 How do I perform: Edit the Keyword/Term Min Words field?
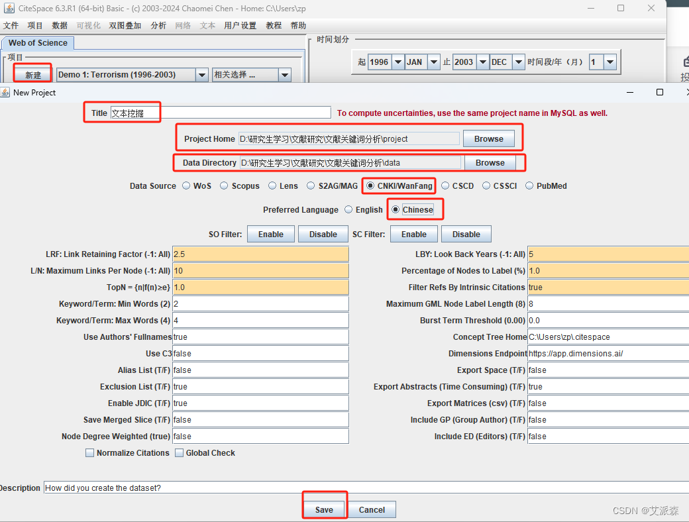pyautogui.click(x=260, y=303)
